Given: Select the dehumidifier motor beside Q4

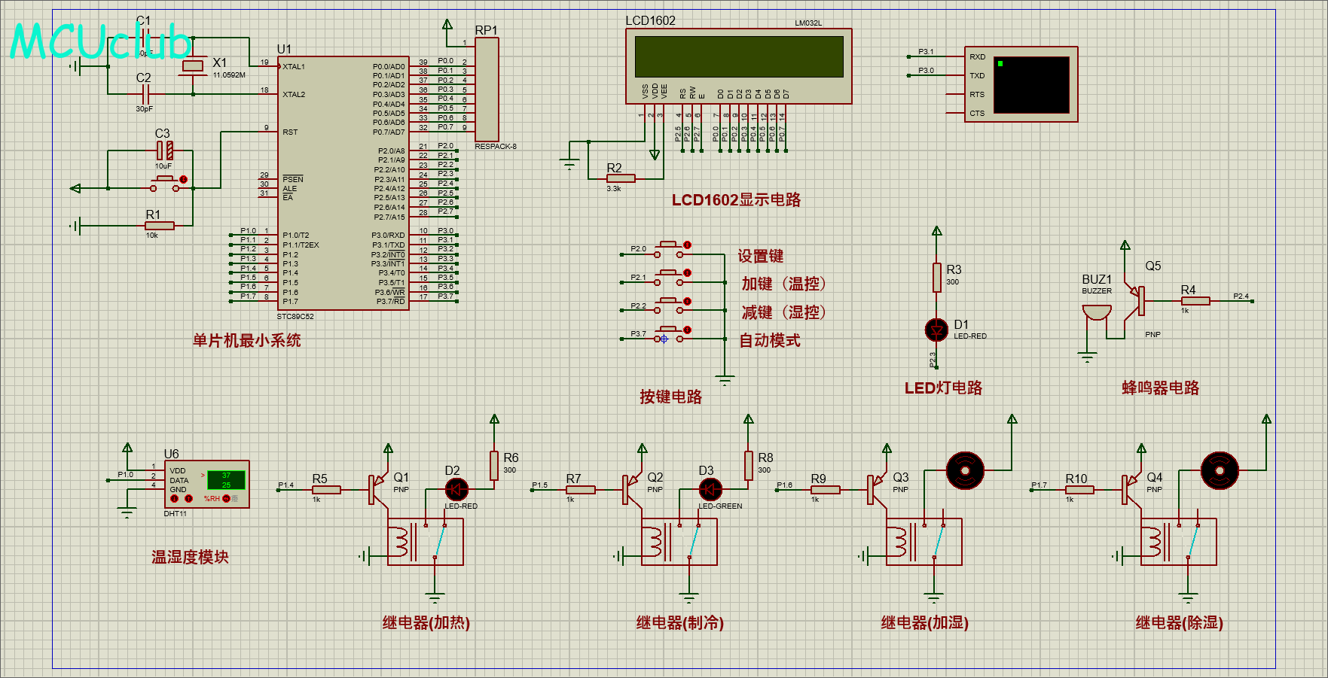Looking at the screenshot, I should pos(1220,471).
